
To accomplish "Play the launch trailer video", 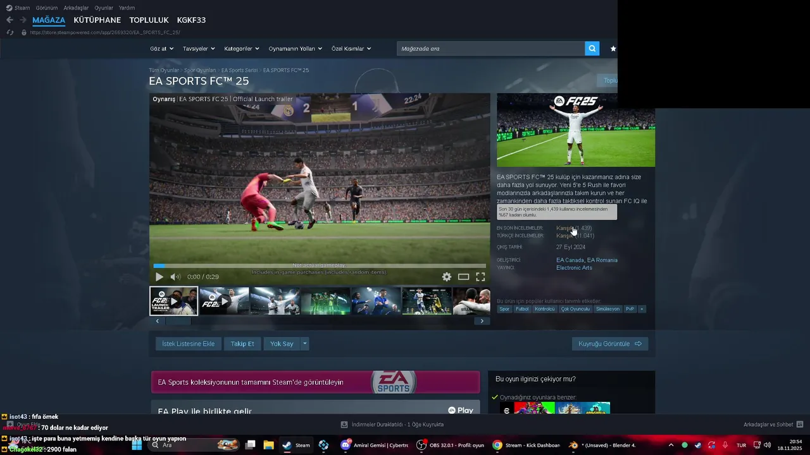I will 159,277.
